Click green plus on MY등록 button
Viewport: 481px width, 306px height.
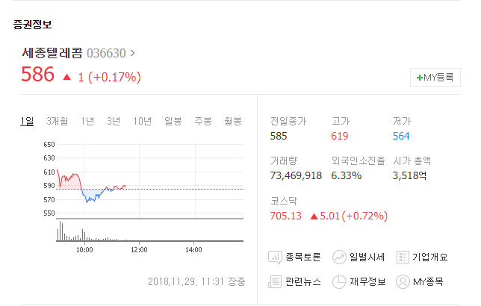click(x=419, y=78)
